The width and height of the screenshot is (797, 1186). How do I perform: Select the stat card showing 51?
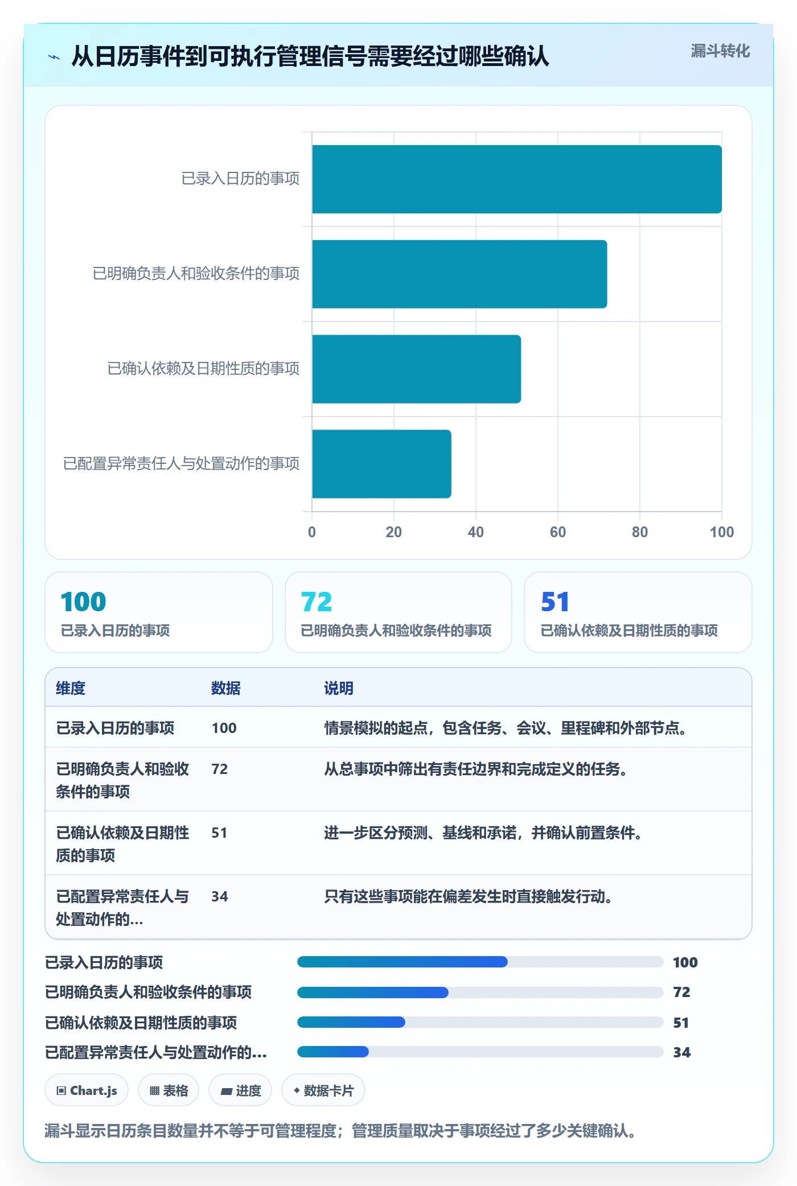pyautogui.click(x=638, y=612)
